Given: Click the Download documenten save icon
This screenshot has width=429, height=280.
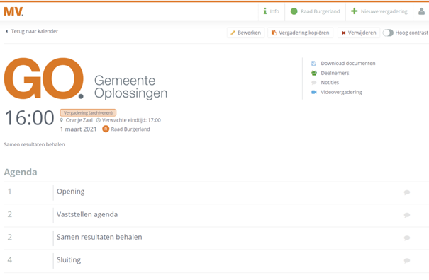Looking at the screenshot, I should (x=314, y=64).
